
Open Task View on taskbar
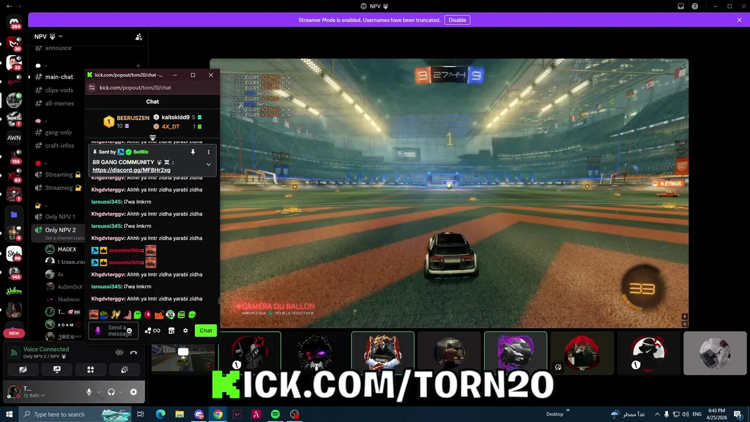click(x=141, y=414)
